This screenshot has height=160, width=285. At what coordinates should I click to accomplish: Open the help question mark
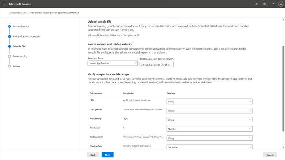pos(273,4)
